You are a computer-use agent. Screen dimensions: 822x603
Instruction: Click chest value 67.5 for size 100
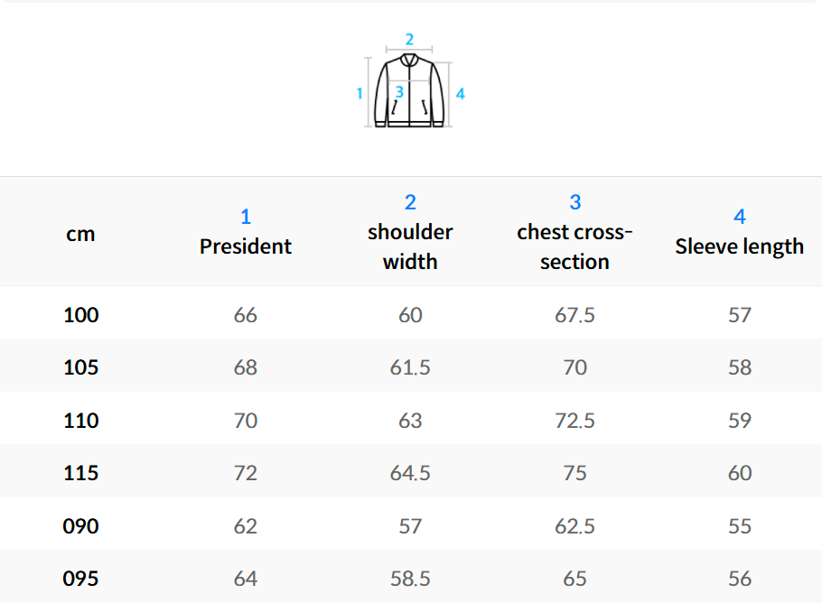[x=574, y=315]
